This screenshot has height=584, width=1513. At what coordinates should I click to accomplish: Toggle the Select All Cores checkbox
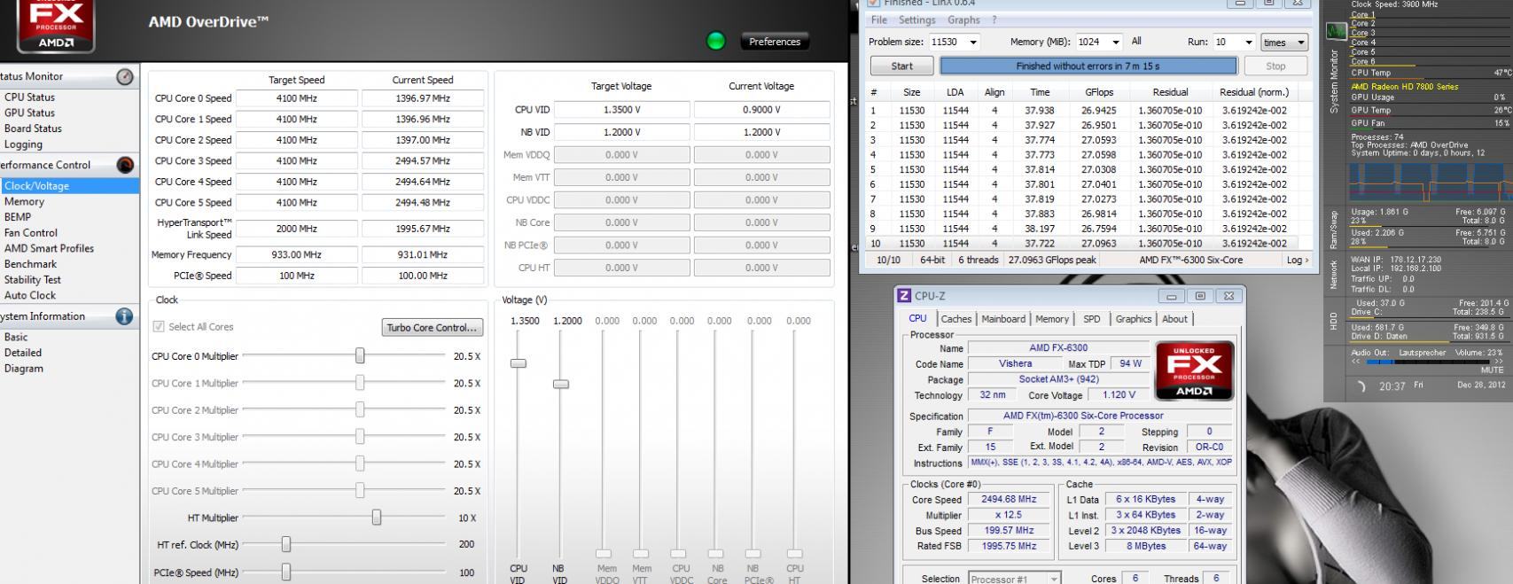159,327
